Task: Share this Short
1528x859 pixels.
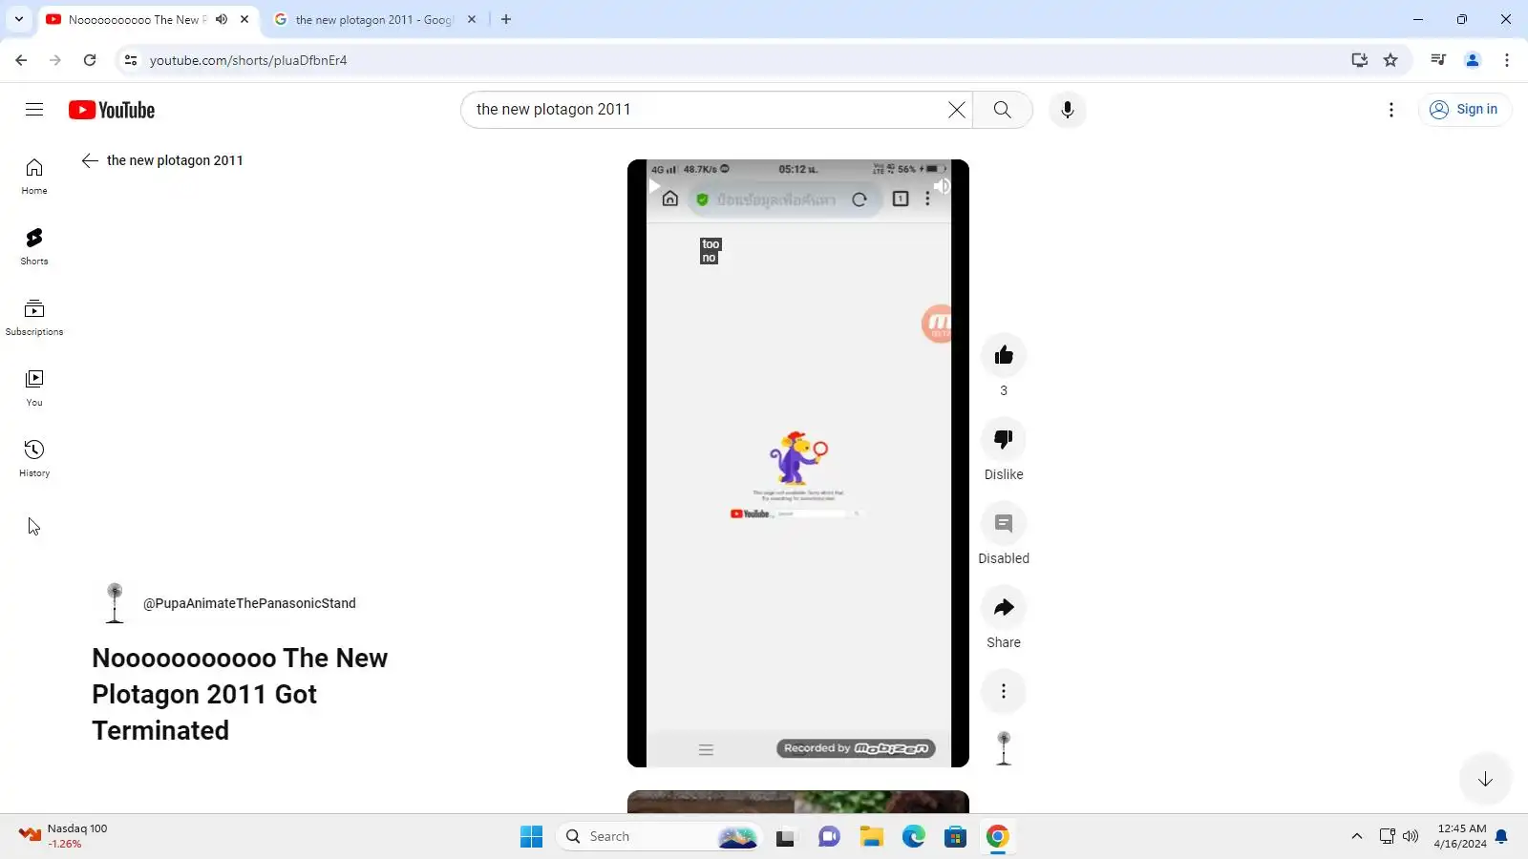Action: (1004, 608)
